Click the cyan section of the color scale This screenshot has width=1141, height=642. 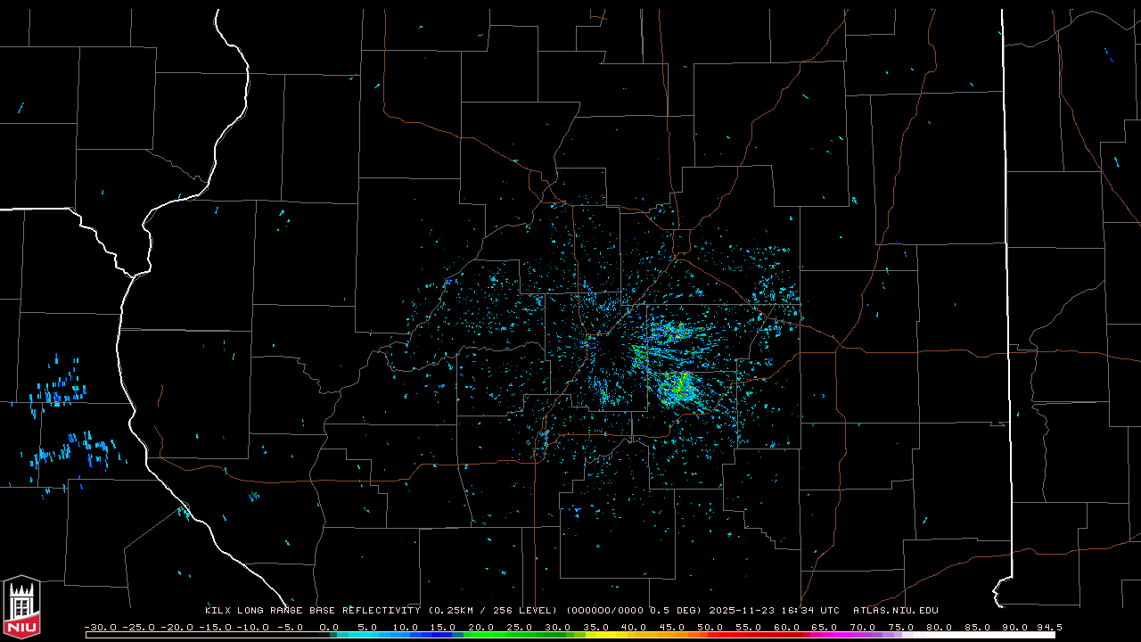pos(374,635)
